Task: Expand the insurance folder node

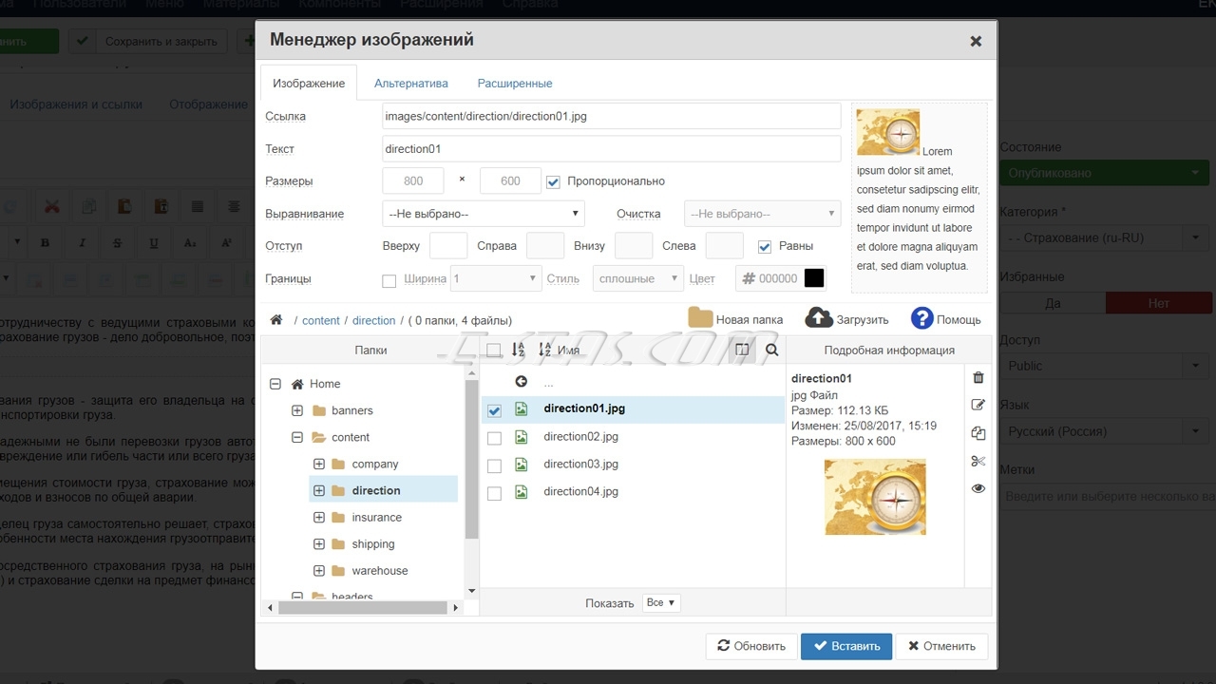Action: coord(319,517)
